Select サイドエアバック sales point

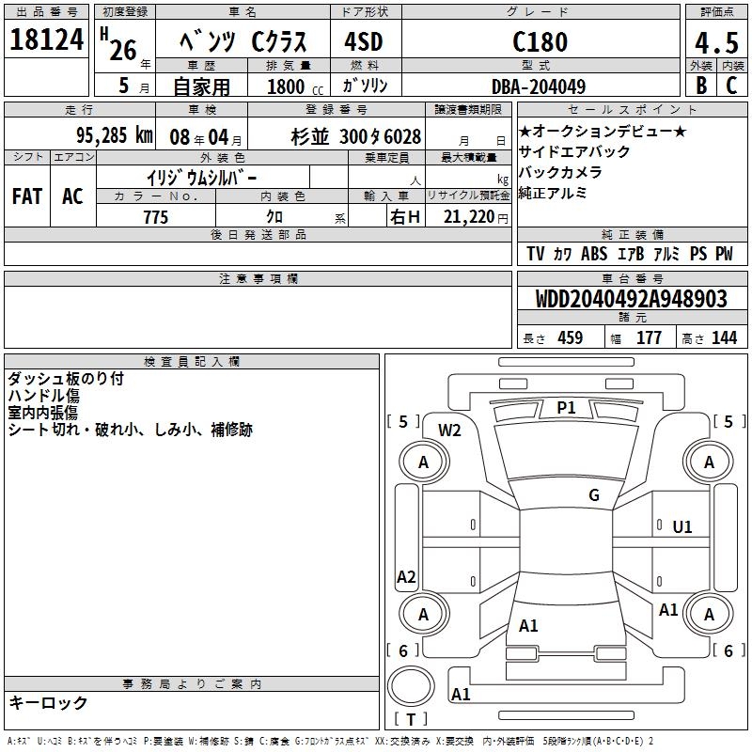(x=574, y=151)
